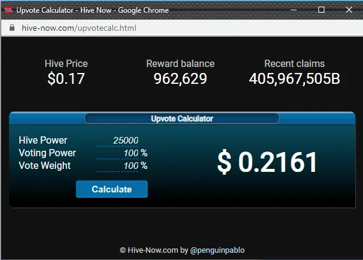Image resolution: width=363 pixels, height=260 pixels.
Task: Open the @penguinpablo profile link
Action: 217,250
